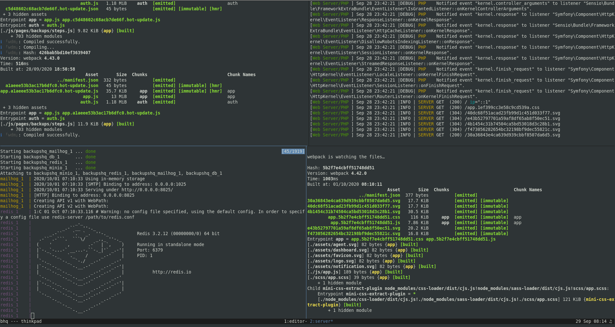Click the http://0.0.0.0:8025/ mailhog URL
The height and width of the screenshot is (327, 615).
(x=147, y=190)
